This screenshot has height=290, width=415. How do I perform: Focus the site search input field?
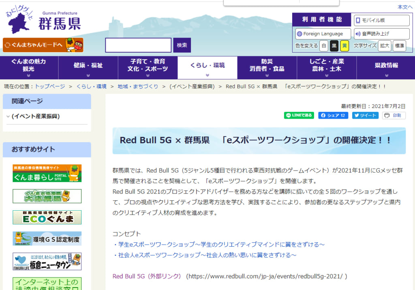click(x=138, y=45)
